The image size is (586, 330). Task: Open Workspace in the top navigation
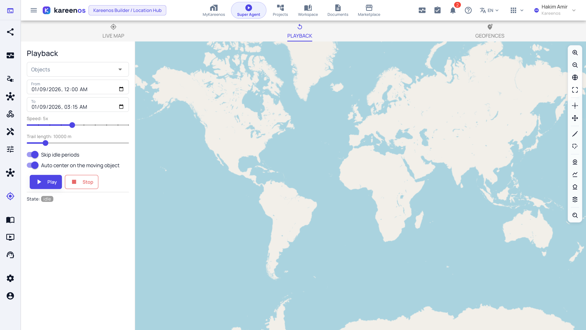coord(308,10)
